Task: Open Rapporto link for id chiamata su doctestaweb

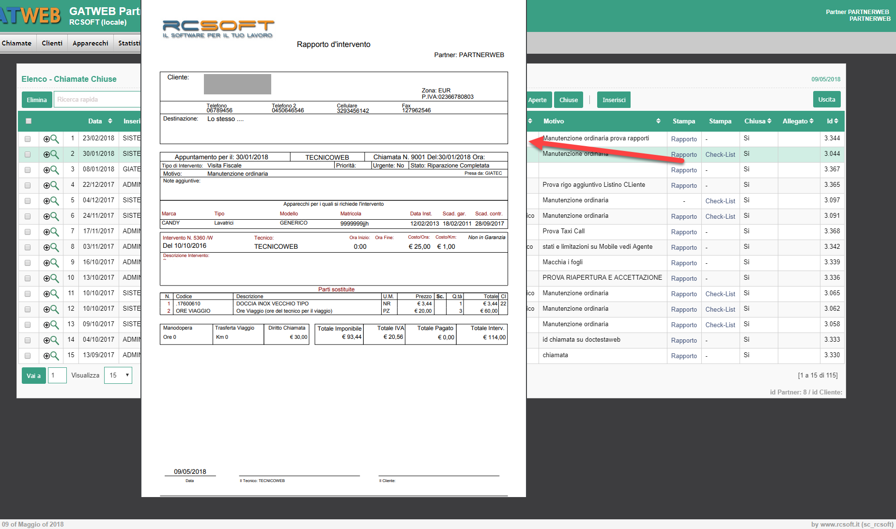Action: [x=684, y=340]
